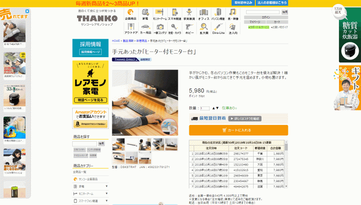The image size is (361, 205).
Task: Expand the スマートフォン関連 sidebar category
Action: [107, 200]
